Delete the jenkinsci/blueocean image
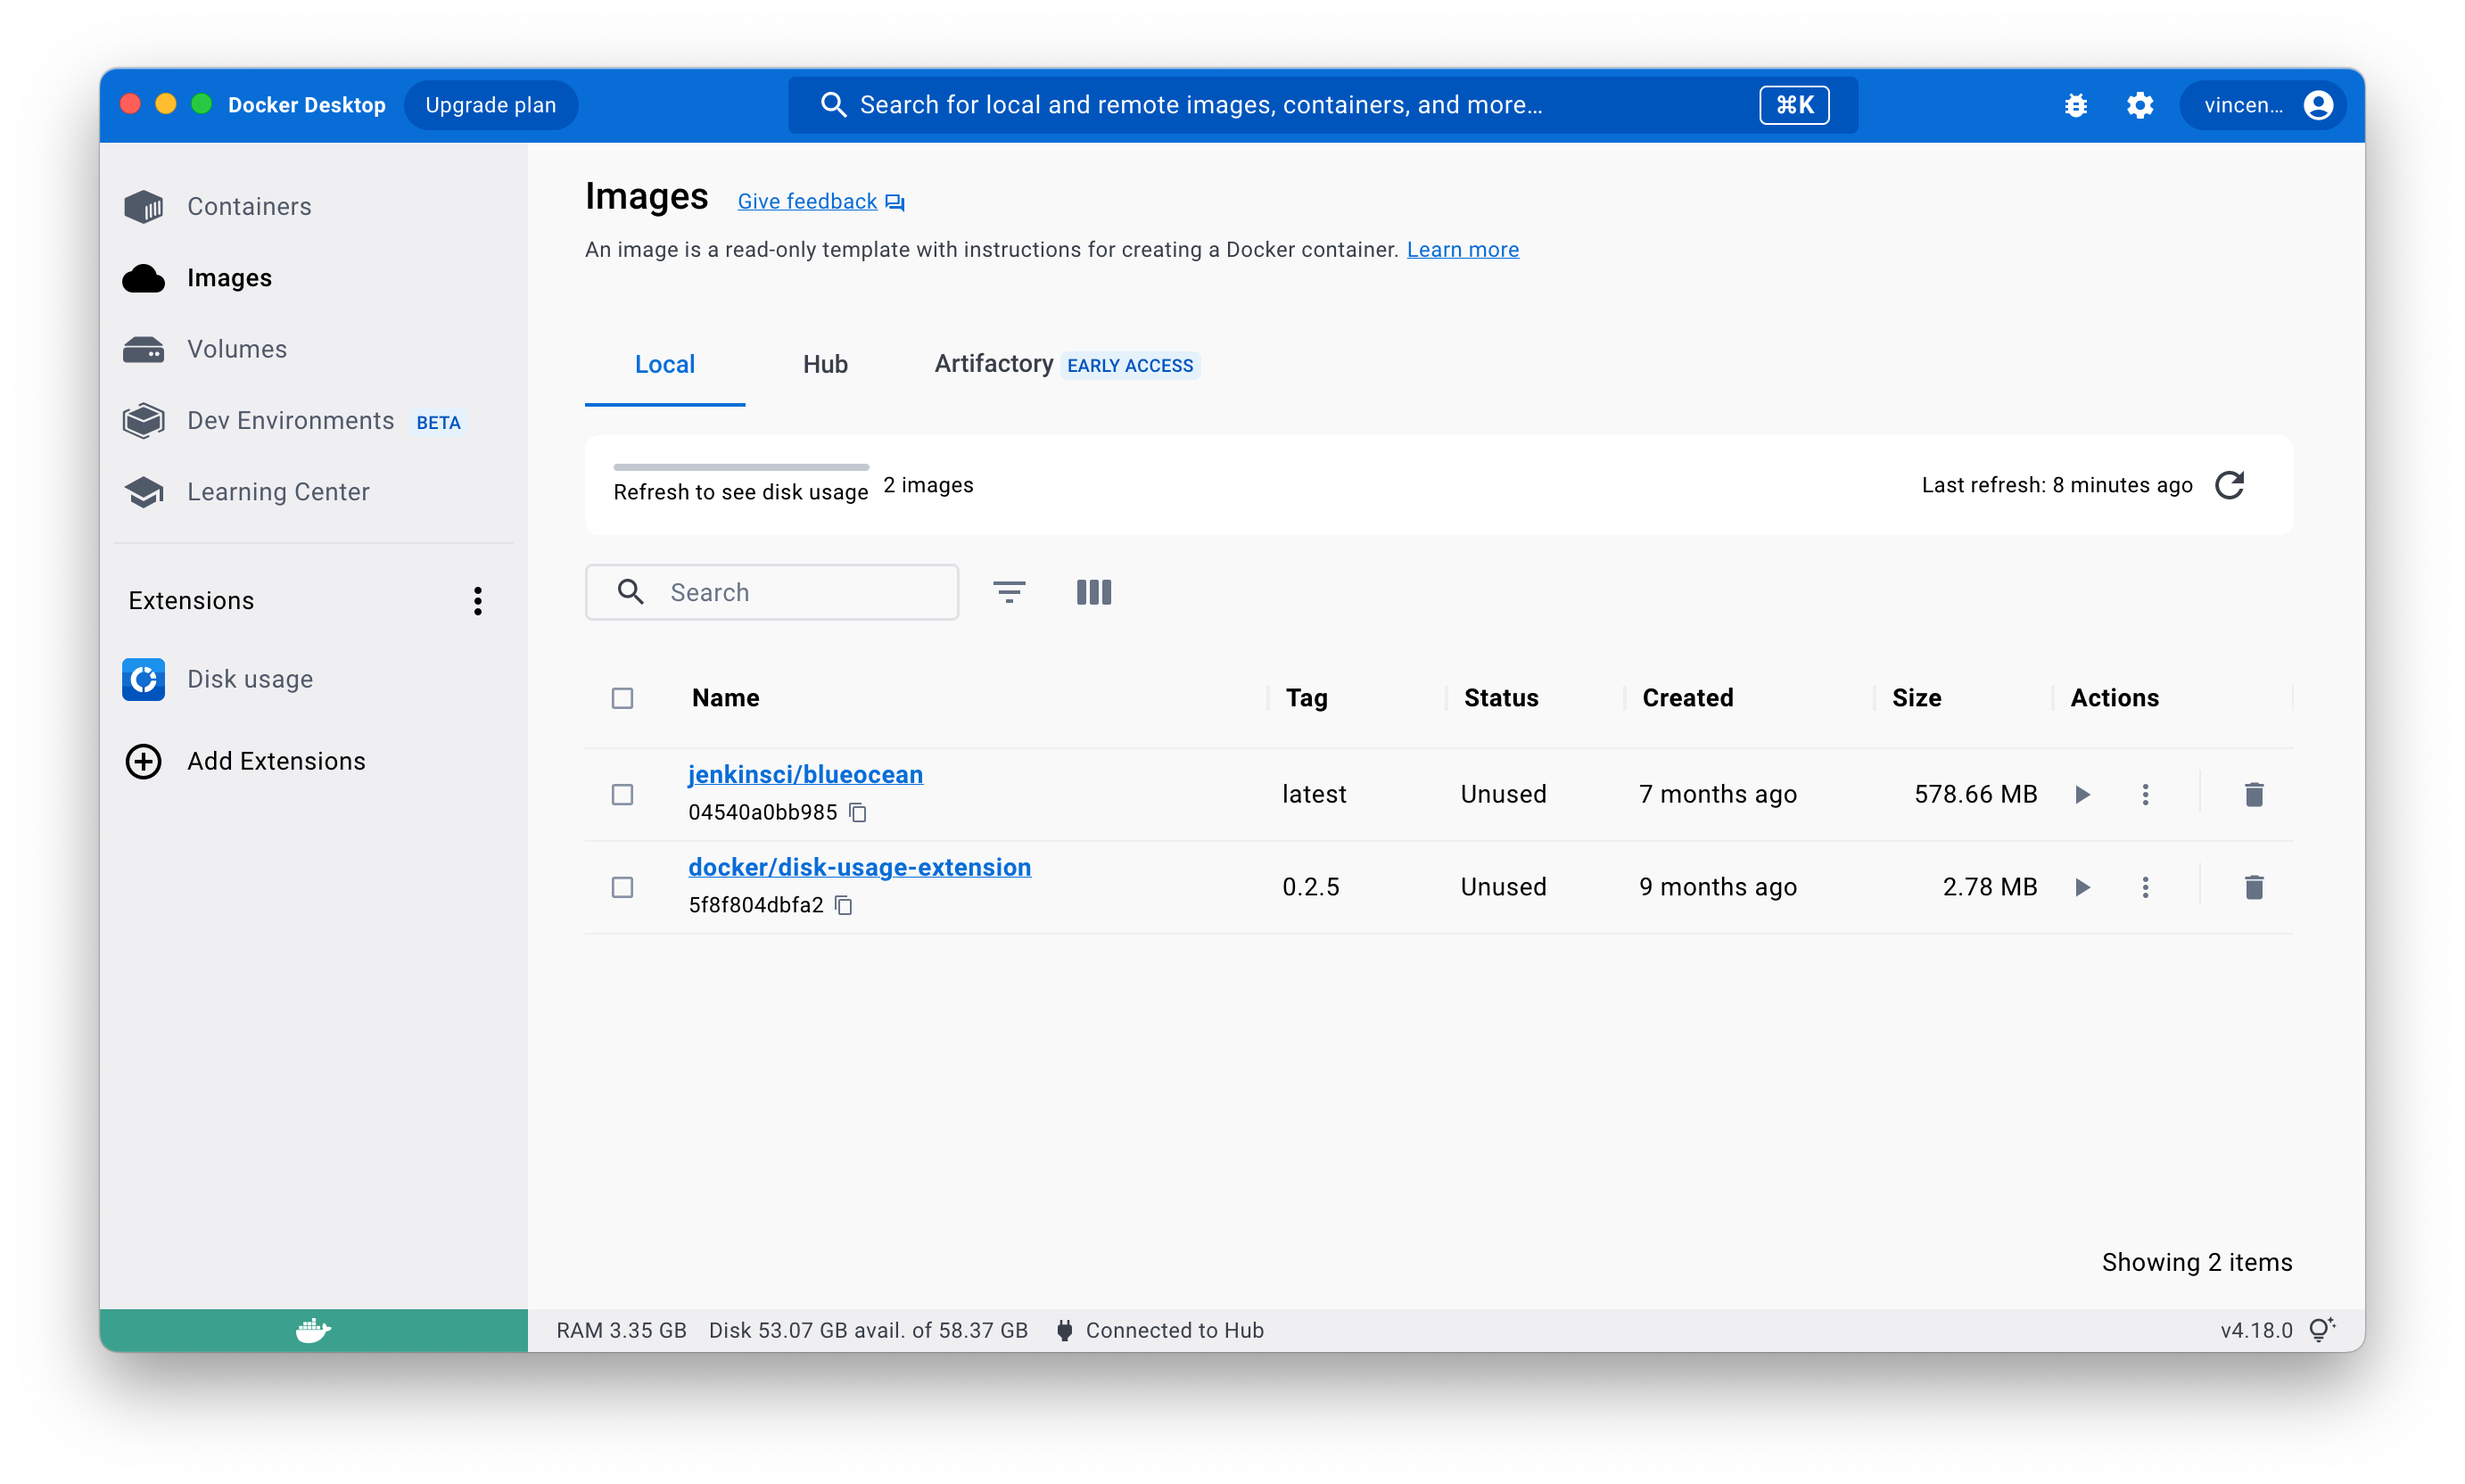This screenshot has height=1484, width=2465. tap(2254, 794)
